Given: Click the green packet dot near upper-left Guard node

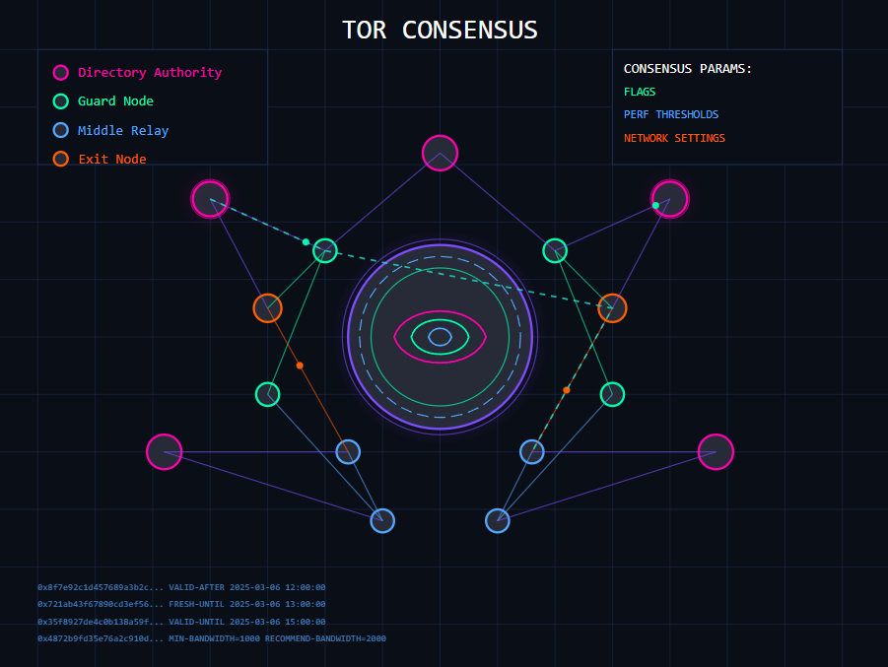Looking at the screenshot, I should coord(306,242).
